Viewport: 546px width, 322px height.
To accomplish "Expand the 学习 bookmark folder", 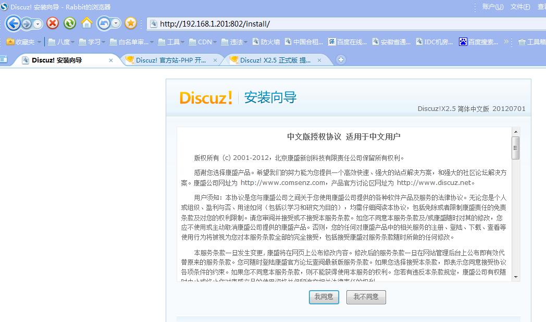I will coord(92,42).
